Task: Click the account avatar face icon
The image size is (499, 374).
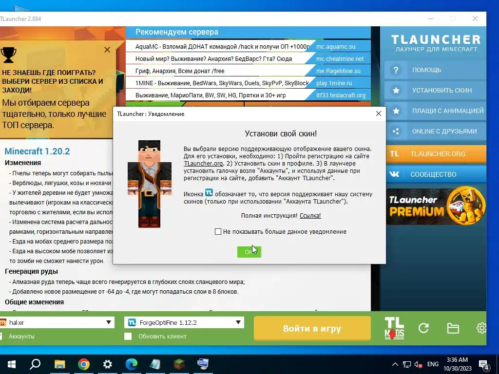Action: click(3, 322)
